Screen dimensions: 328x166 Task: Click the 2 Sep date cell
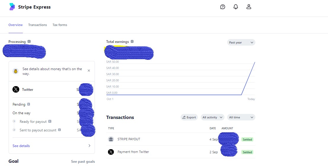(214, 152)
